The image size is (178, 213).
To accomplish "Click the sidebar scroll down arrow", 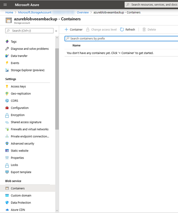I will (57, 211).
